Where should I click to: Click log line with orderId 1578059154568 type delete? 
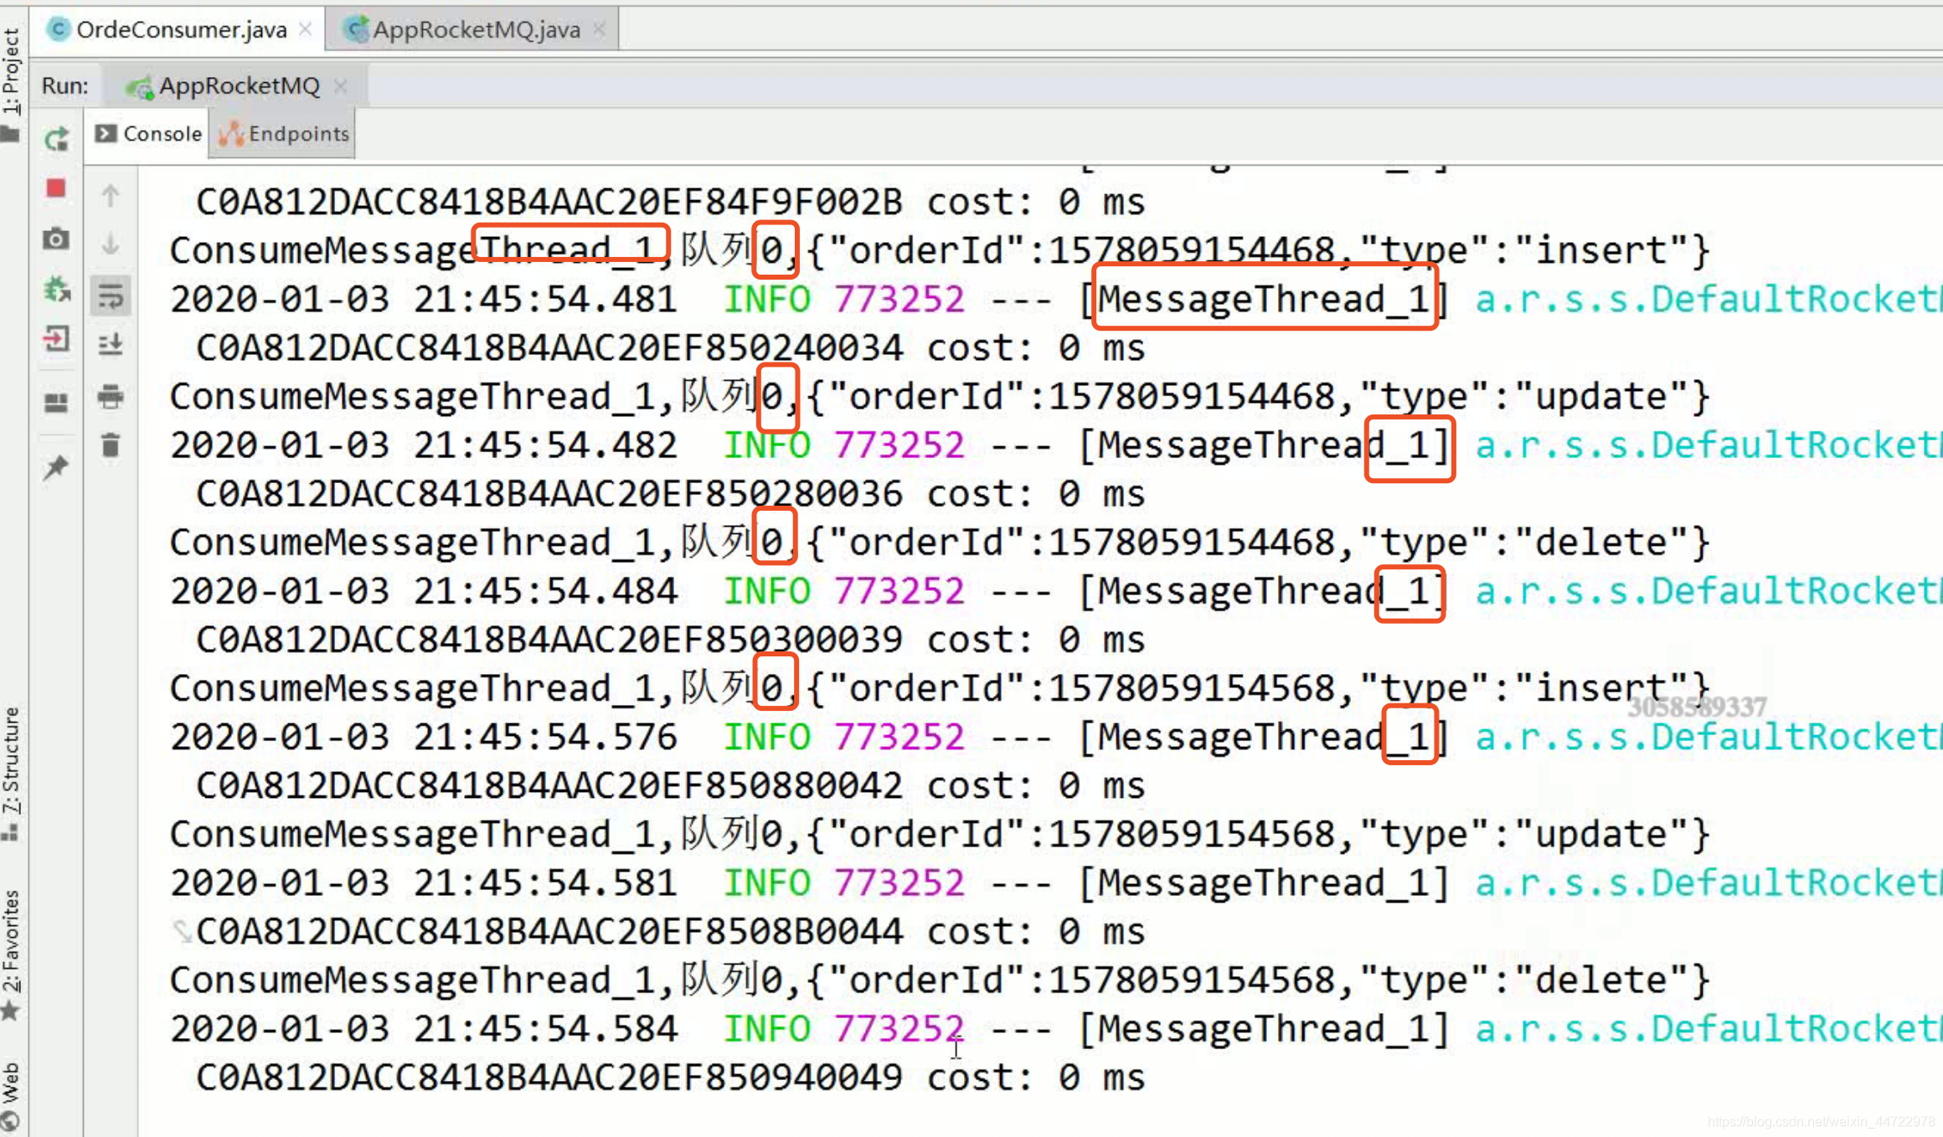940,980
